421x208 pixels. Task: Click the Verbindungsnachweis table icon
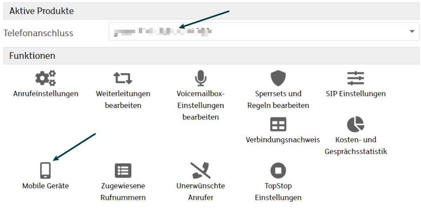[x=278, y=124]
